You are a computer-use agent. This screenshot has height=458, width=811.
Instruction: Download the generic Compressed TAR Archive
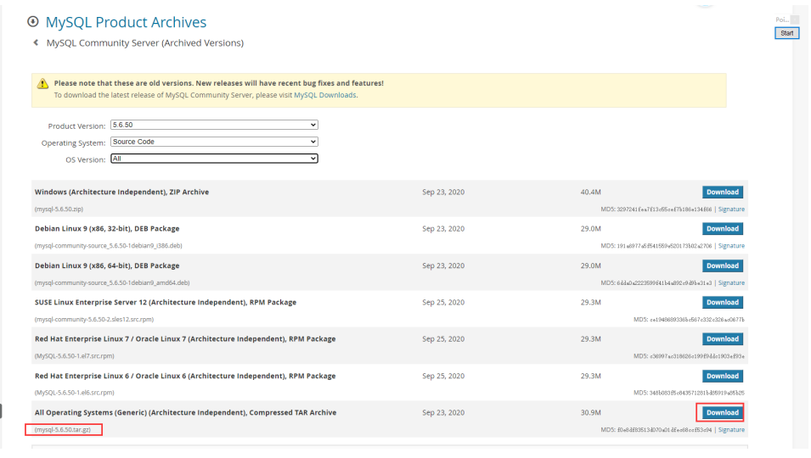[723, 413]
